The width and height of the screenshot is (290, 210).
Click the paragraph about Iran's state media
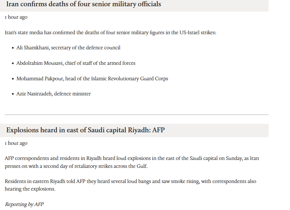tap(110, 33)
